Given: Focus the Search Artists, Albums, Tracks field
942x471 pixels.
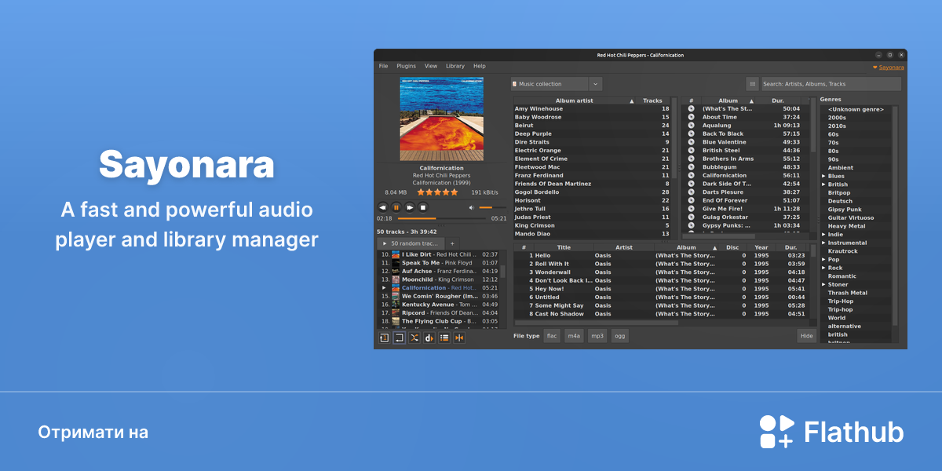Looking at the screenshot, I should coord(832,84).
